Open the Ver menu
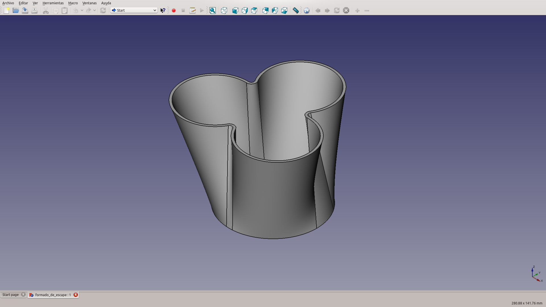Screen dimensions: 546x307 point(35,3)
